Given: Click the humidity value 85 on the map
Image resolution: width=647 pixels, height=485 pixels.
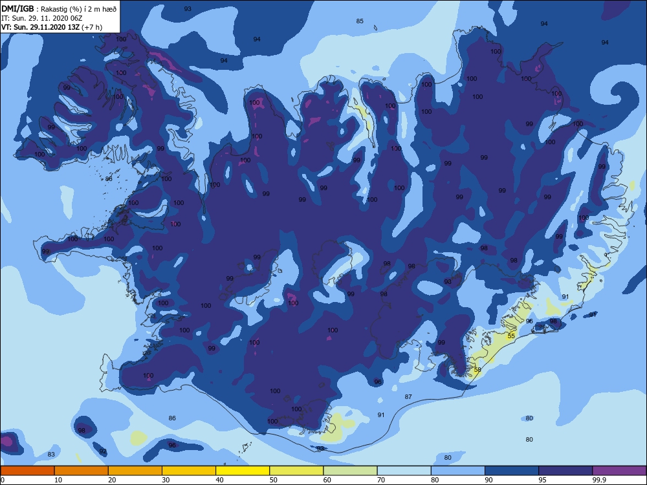Looking at the screenshot, I should coord(360,21).
